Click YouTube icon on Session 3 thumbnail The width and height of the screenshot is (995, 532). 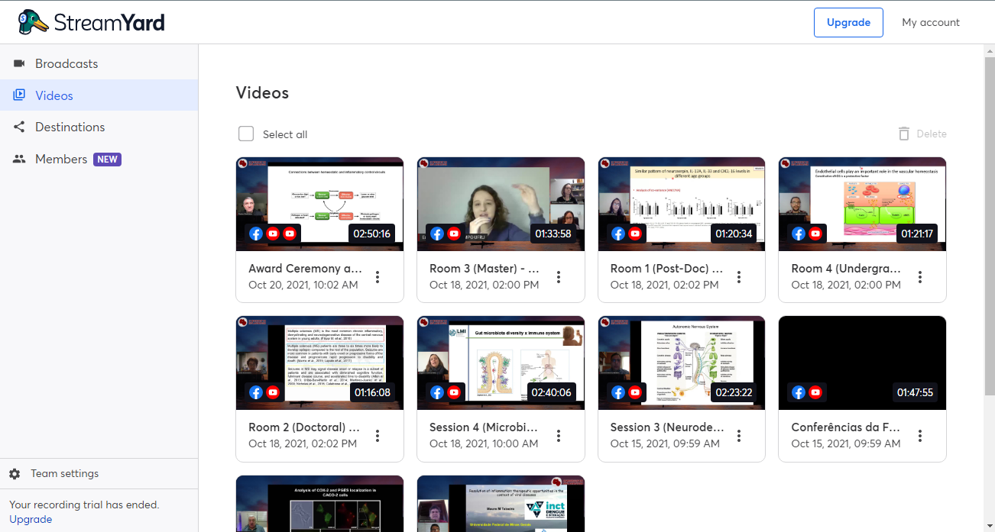pos(635,392)
